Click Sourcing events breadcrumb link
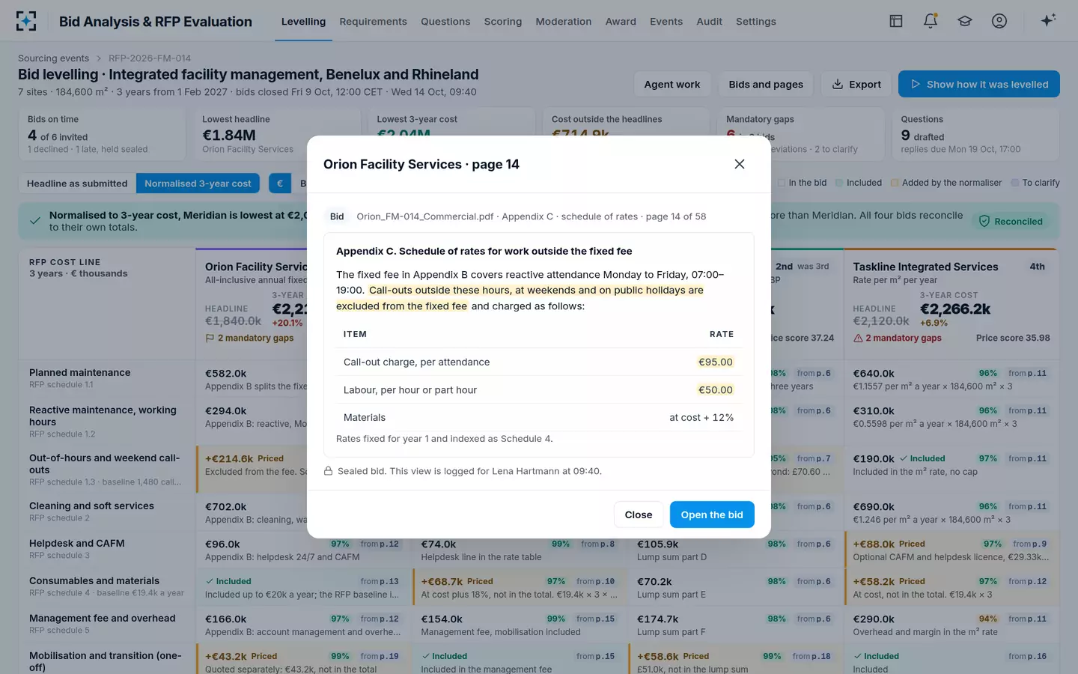1078x674 pixels. click(x=53, y=58)
